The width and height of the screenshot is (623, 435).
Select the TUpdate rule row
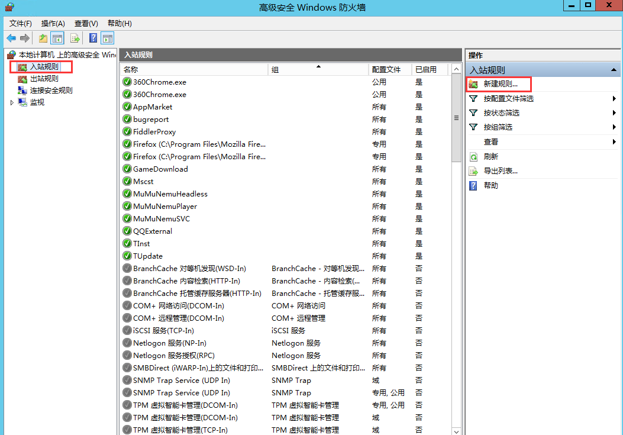click(x=285, y=256)
